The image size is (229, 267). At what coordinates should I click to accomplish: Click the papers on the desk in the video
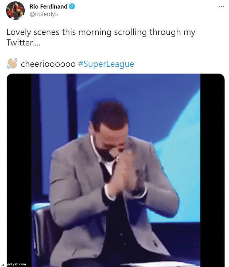tap(160, 264)
